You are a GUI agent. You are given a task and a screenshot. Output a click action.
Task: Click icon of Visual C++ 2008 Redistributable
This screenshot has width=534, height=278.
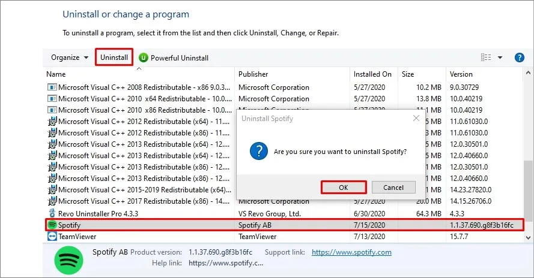coord(52,87)
